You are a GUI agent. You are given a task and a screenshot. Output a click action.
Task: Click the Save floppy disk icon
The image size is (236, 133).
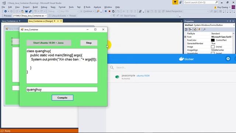26,11
